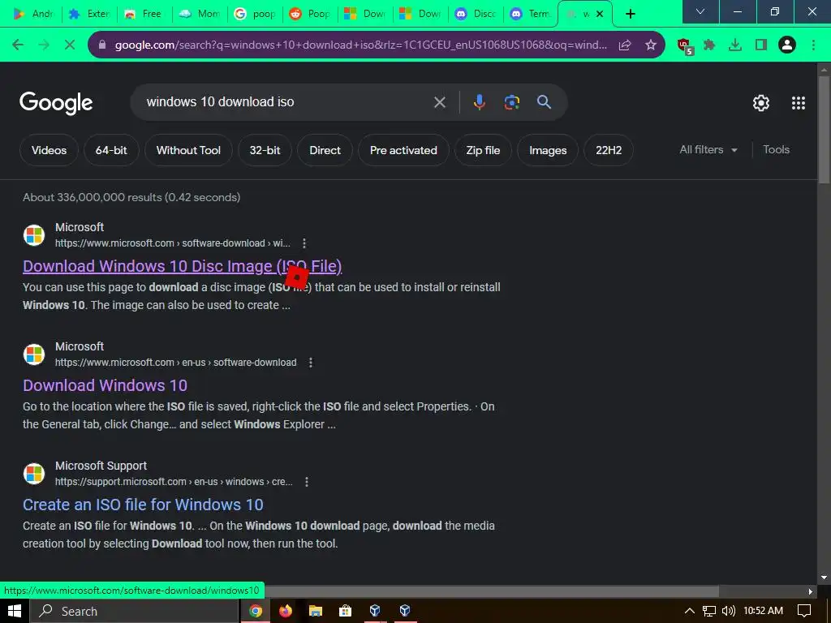Open options for first Microsoft result

tap(304, 243)
